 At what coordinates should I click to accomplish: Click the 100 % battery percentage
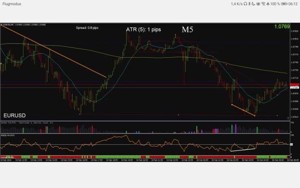(x=275, y=4)
